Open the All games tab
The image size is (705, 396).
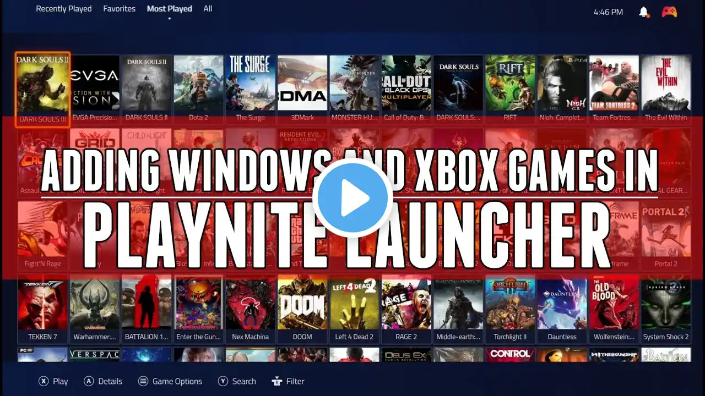[x=208, y=9]
